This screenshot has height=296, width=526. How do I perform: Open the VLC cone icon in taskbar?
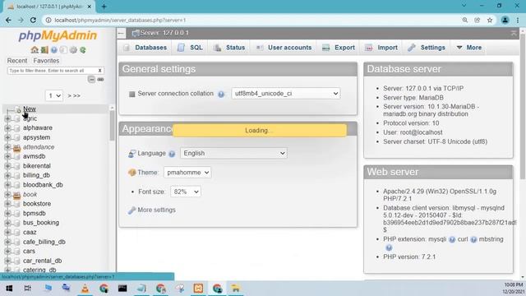point(85,288)
